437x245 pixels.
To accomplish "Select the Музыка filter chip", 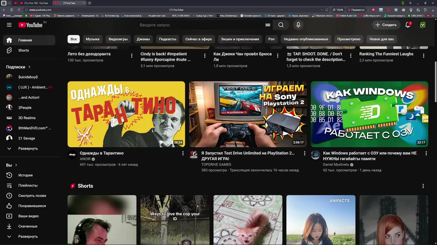I will point(93,39).
